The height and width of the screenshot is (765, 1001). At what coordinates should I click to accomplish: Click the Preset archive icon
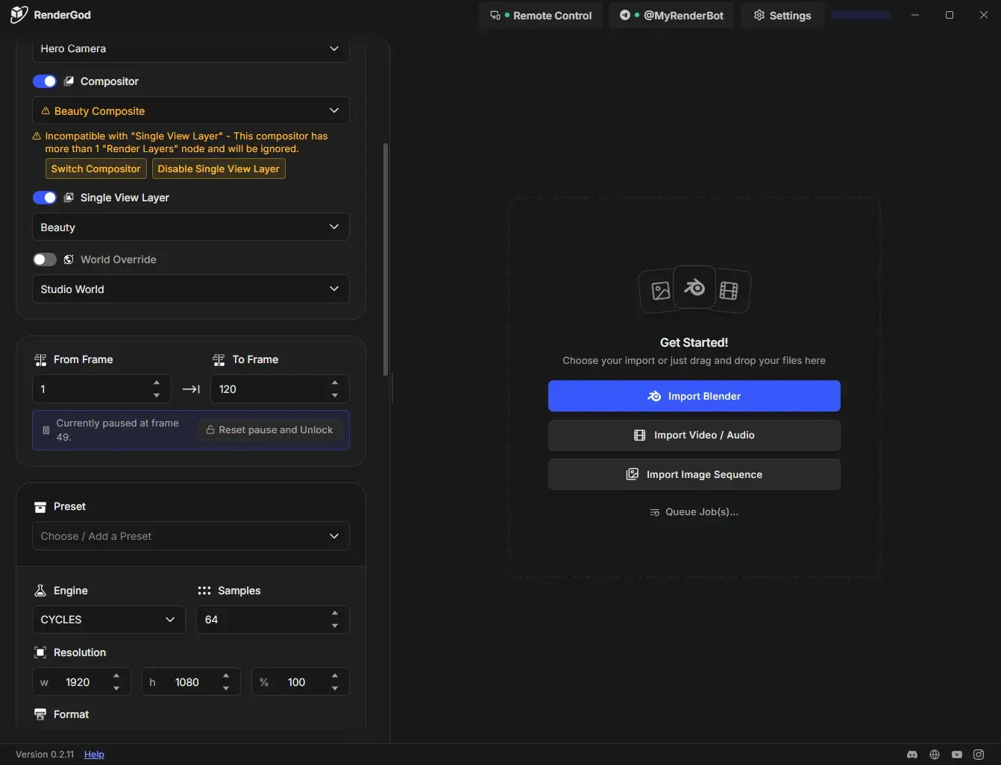pyautogui.click(x=40, y=507)
